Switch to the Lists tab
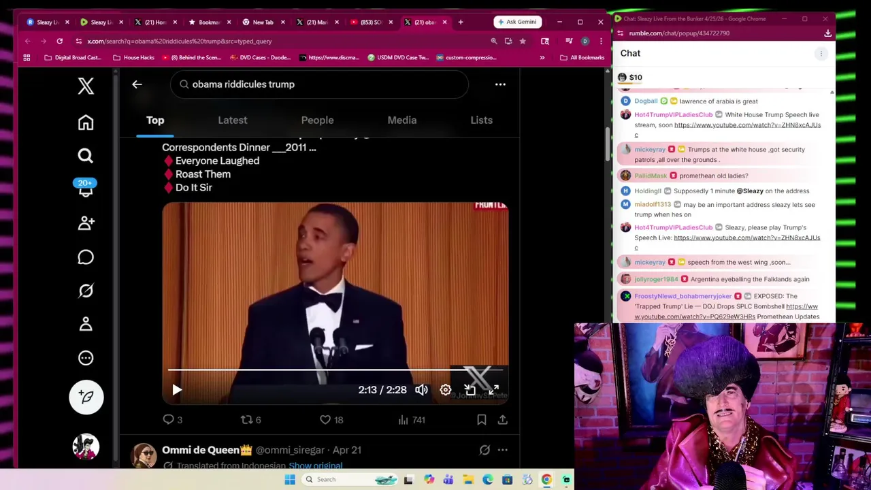871x490 pixels. [x=481, y=120]
